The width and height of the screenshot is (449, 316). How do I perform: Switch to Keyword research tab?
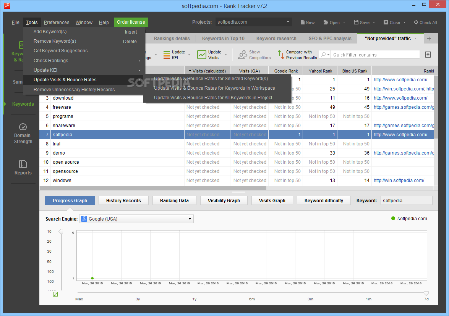276,38
